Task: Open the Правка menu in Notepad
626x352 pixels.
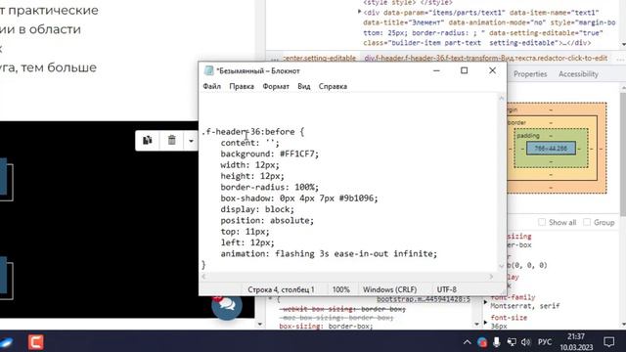Action: click(x=242, y=86)
